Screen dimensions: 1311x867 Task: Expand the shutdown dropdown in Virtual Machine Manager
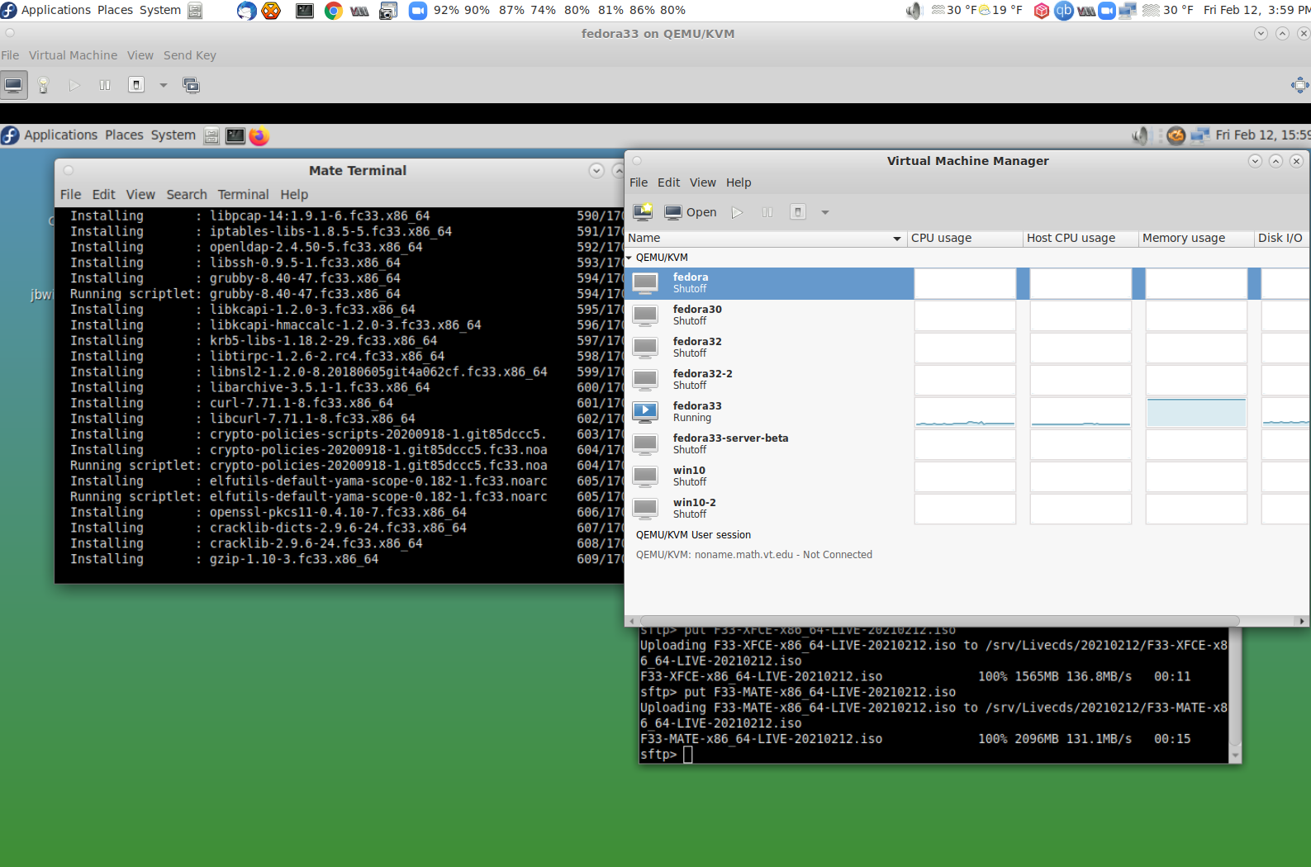tap(824, 212)
